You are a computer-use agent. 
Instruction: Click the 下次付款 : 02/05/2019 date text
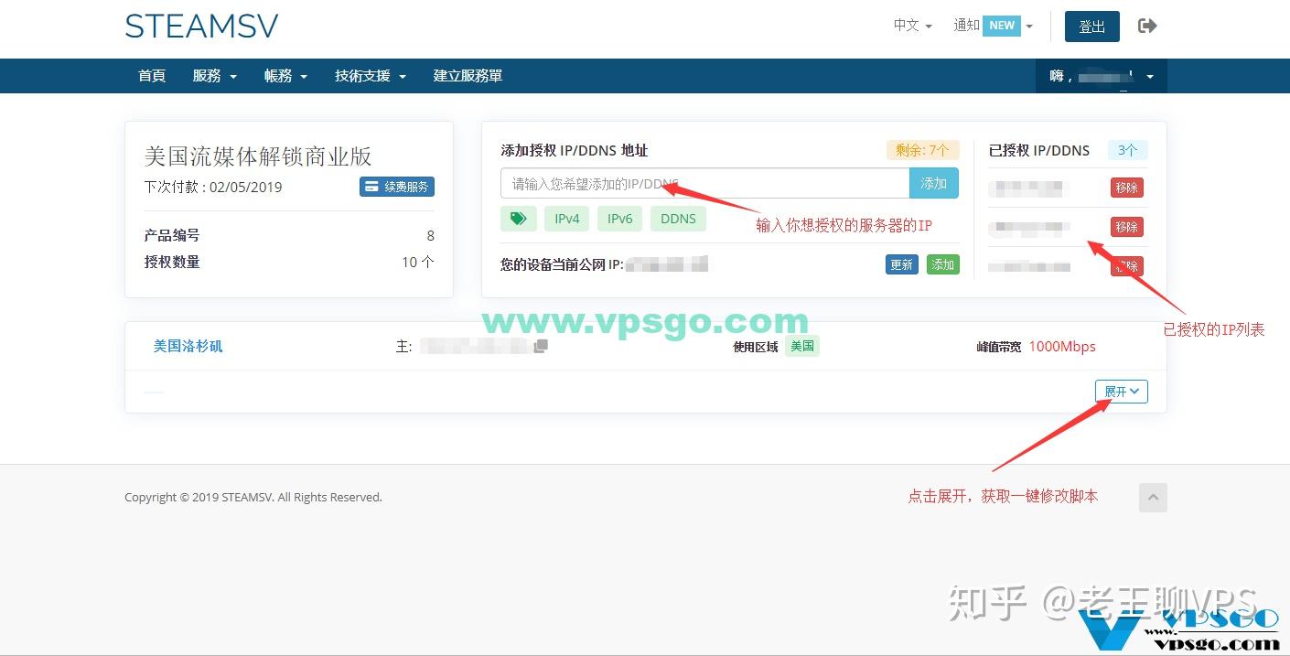[213, 187]
